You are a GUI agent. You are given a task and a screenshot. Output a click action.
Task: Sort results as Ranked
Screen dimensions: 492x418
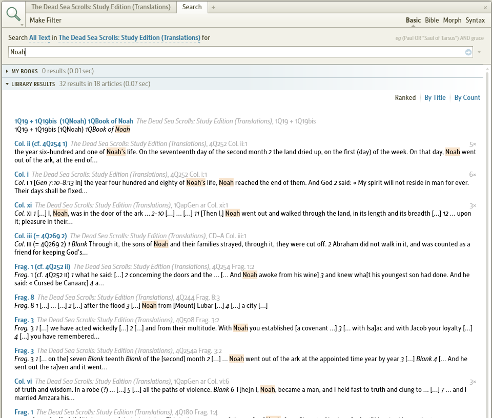405,97
